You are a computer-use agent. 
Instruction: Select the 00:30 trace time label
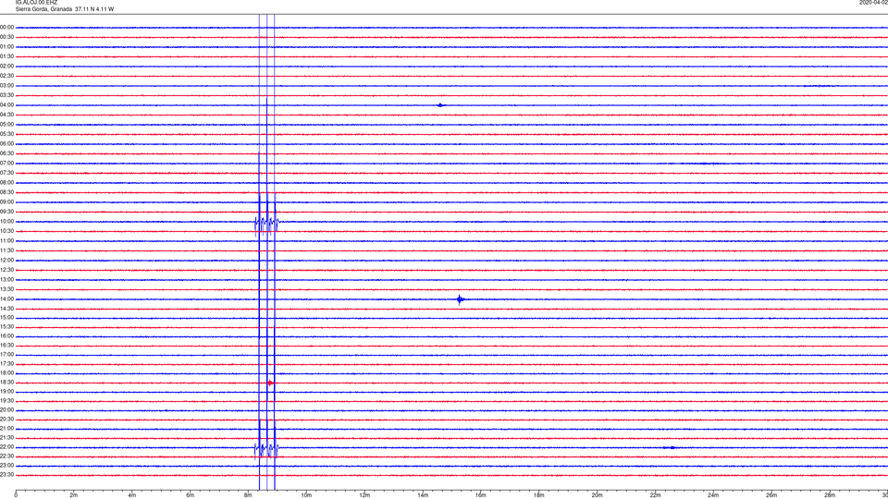click(6, 37)
